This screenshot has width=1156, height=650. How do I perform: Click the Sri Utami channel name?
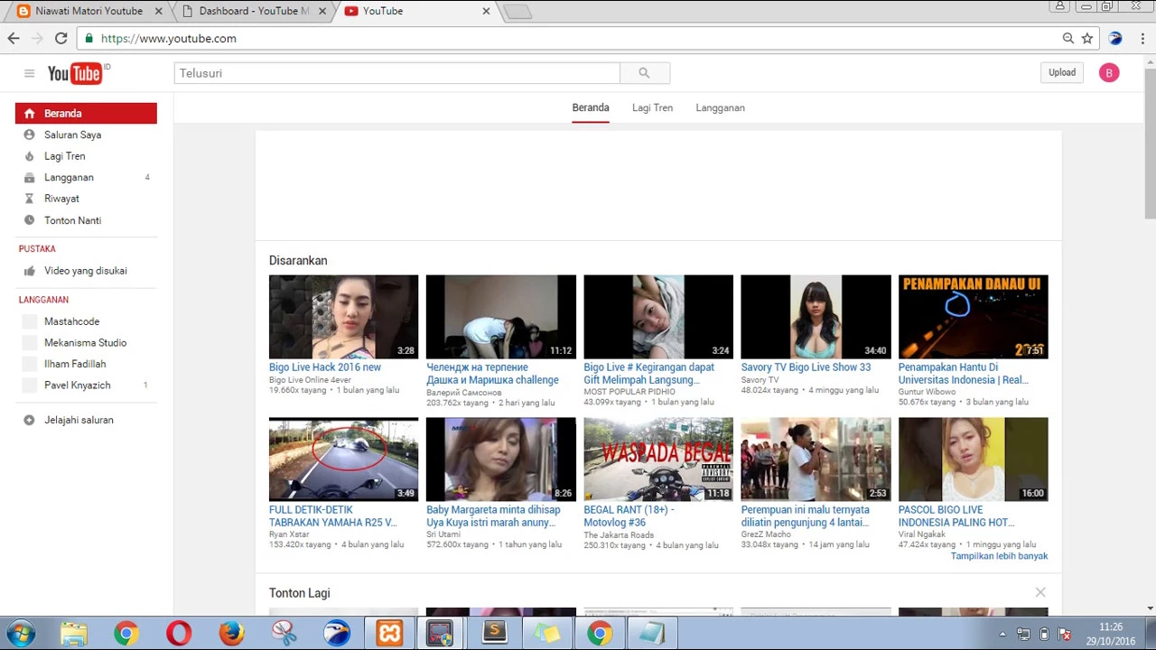[443, 534]
